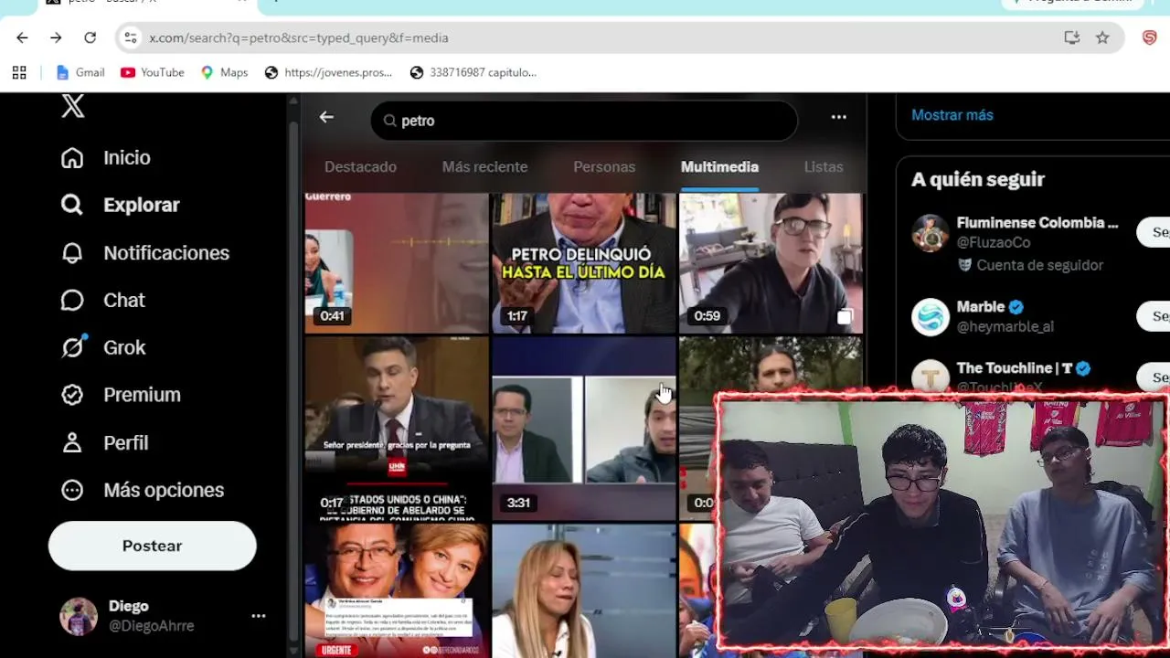Switch to the Destacado tab
Viewport: 1170px width, 658px height.
pyautogui.click(x=360, y=166)
